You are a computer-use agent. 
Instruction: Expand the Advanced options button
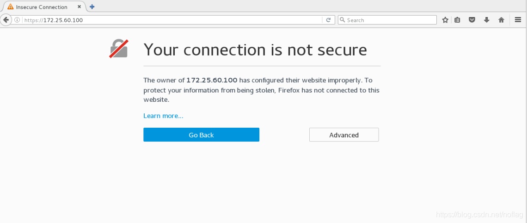[344, 135]
